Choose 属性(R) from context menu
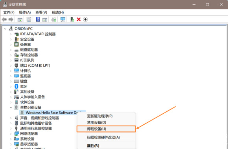This screenshot has height=149, width=228. [x=106, y=145]
